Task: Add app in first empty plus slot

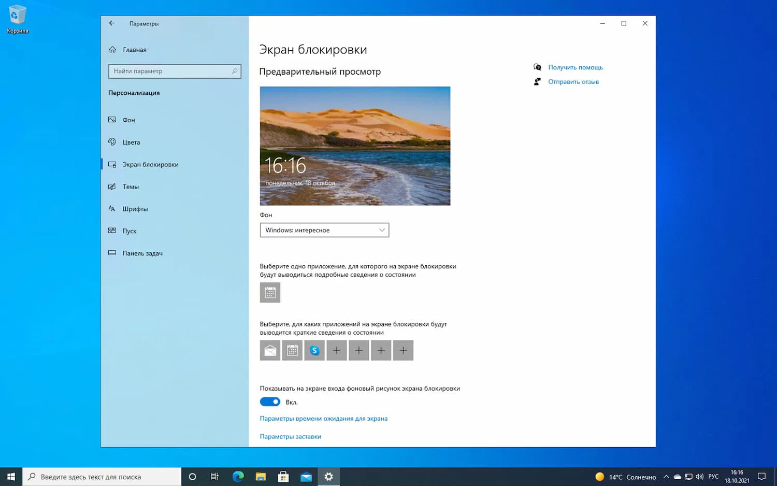Action: [337, 351]
